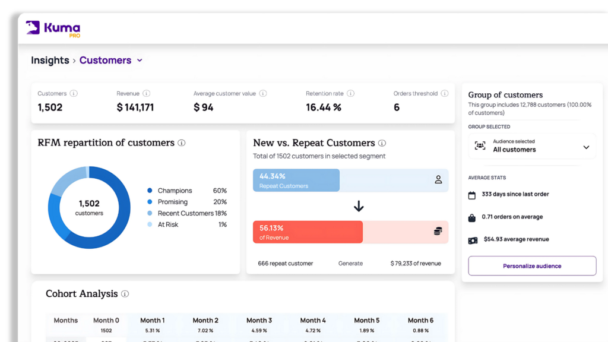Click calendar icon for days since last order

pos(472,195)
